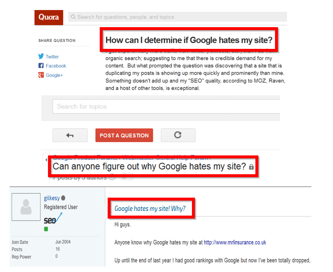The width and height of the screenshot is (333, 272).
Task: Collapse the side panel with the left arrow
Action: 45,160
